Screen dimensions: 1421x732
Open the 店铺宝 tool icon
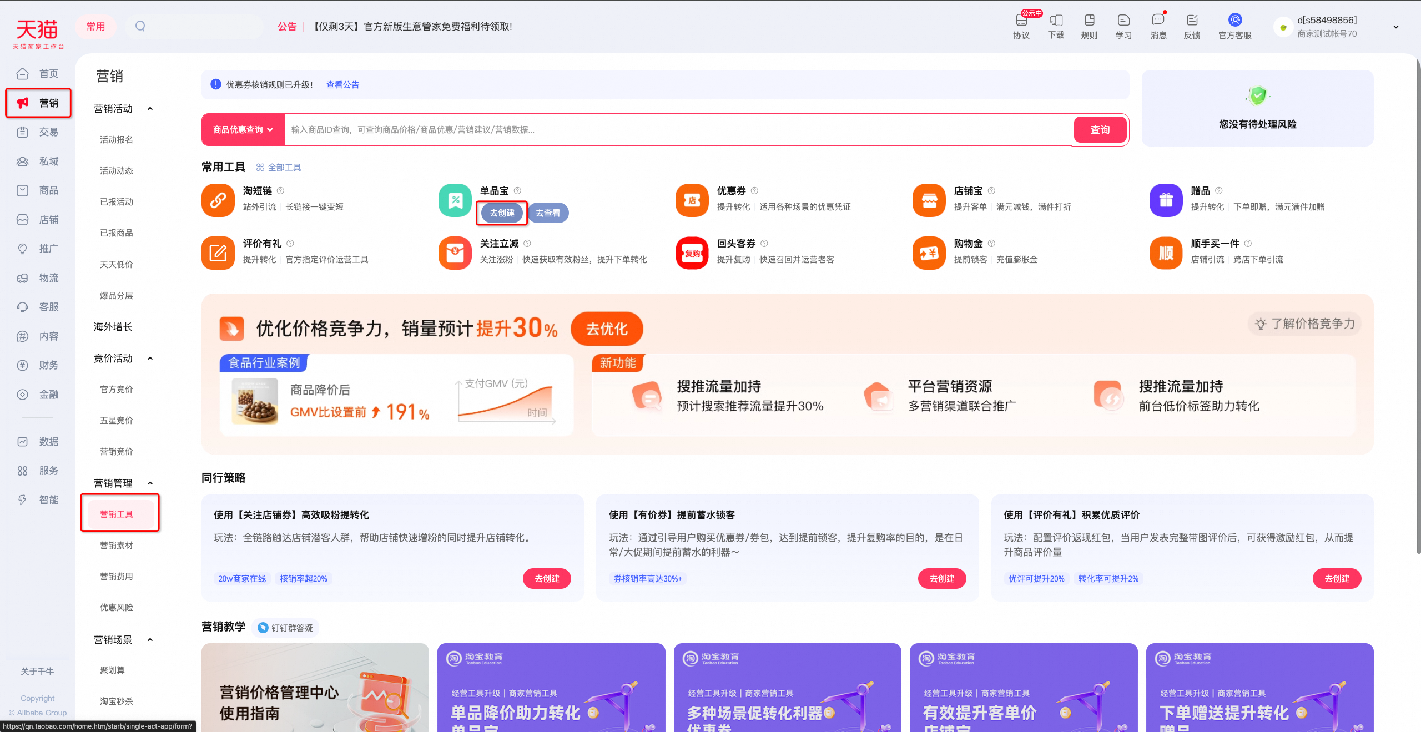(x=929, y=200)
